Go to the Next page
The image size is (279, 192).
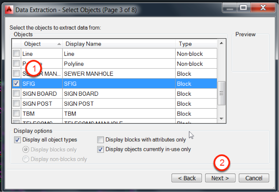220,178
